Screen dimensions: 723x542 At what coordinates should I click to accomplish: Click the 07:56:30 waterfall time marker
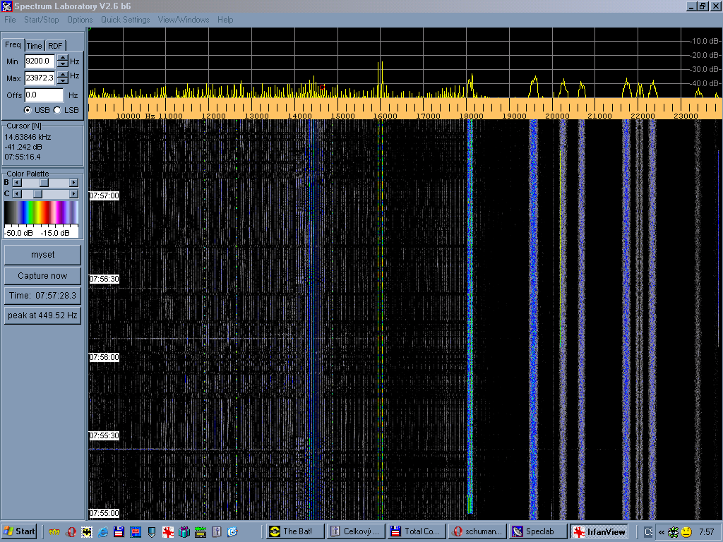[x=104, y=279]
